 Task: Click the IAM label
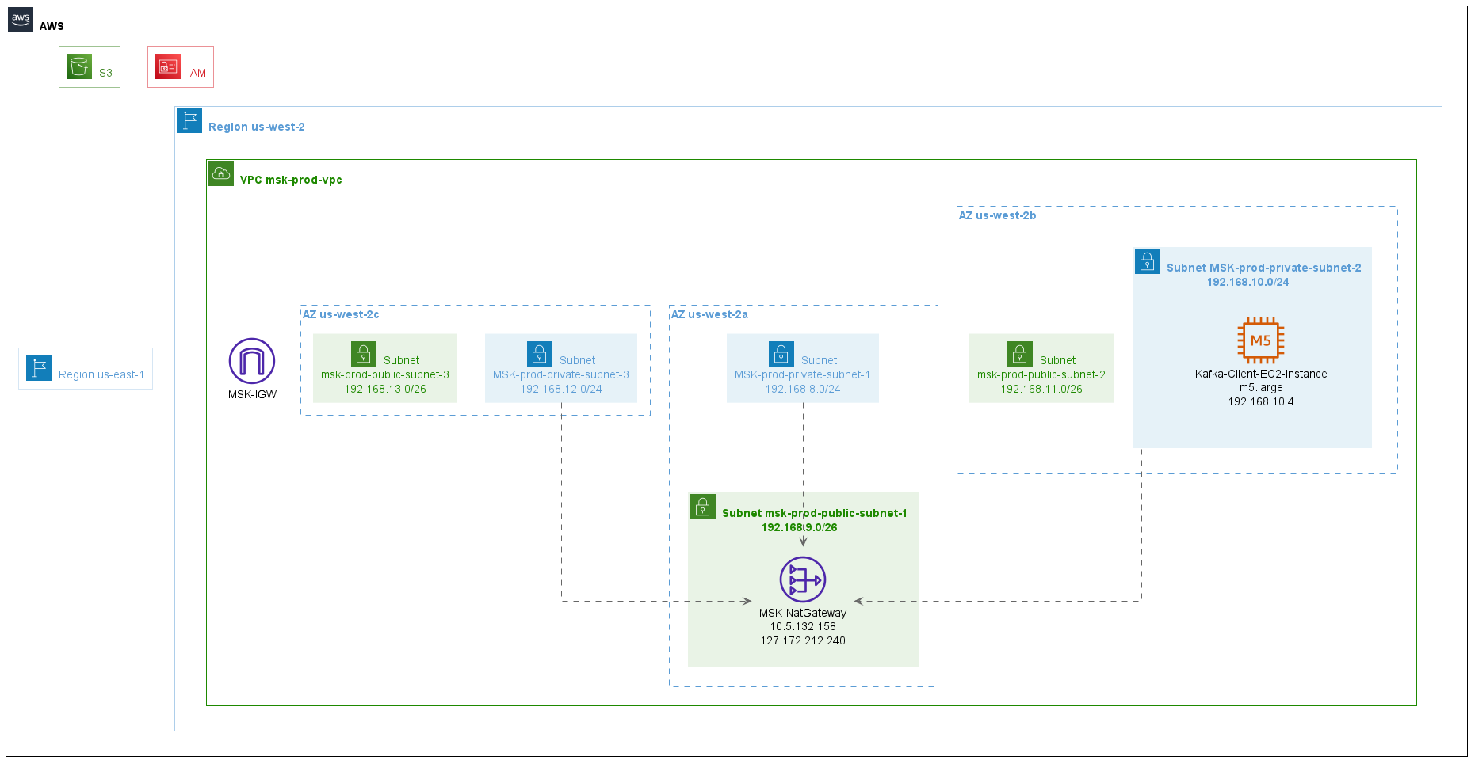pos(197,73)
